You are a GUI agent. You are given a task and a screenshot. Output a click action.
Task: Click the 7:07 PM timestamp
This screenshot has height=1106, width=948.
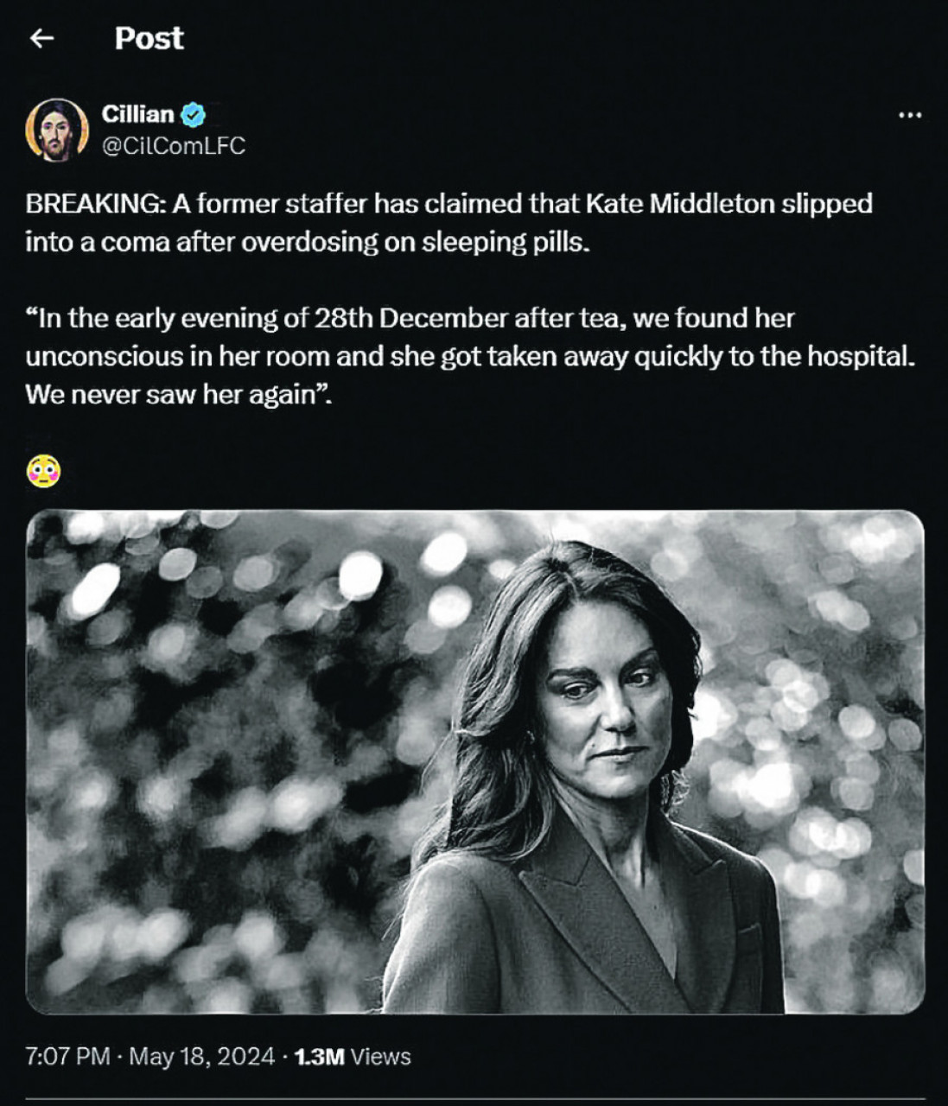tap(67, 1057)
